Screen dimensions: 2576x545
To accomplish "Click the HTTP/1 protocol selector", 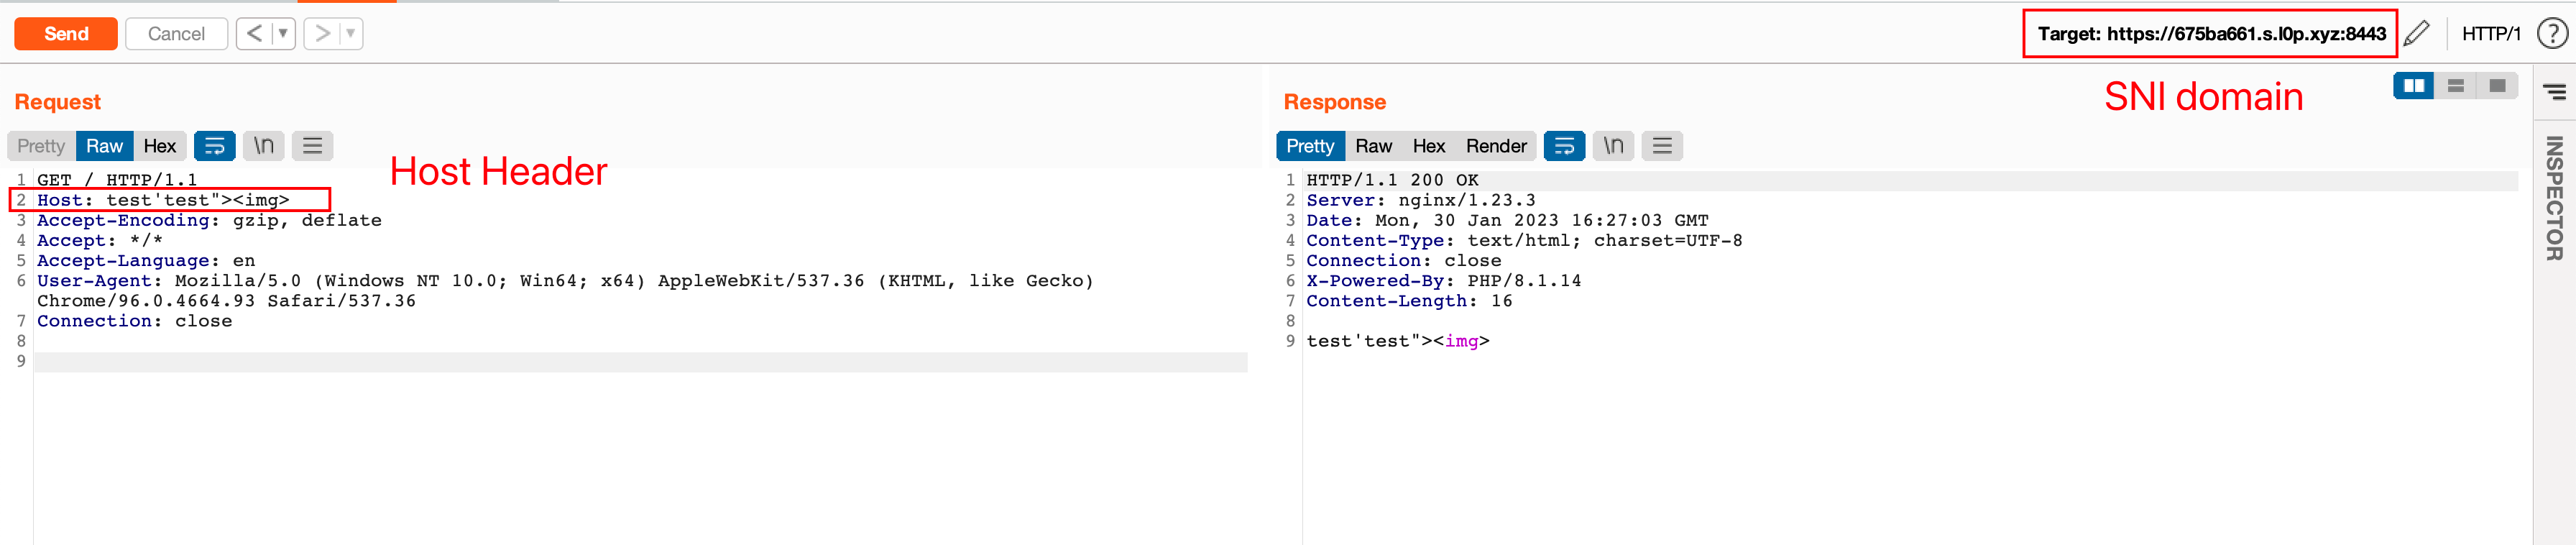I will click(2491, 34).
